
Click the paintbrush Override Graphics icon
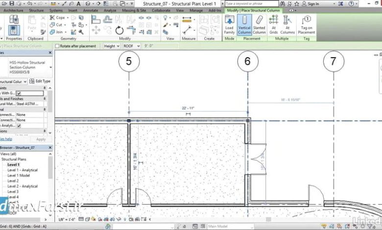point(166,25)
